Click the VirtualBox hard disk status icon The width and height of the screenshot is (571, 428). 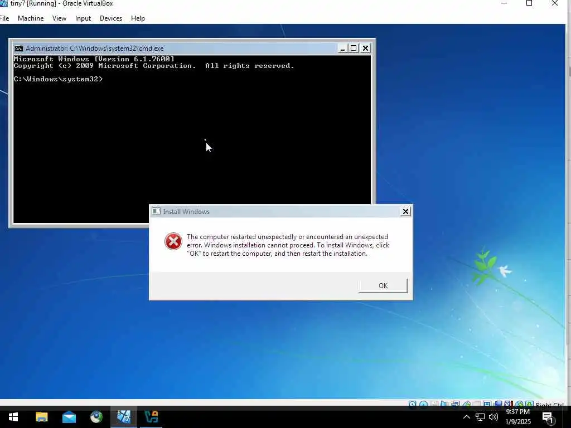(x=412, y=404)
